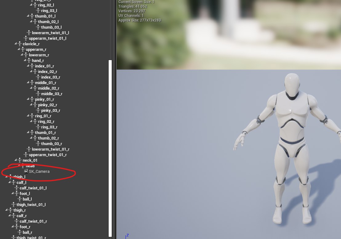The height and width of the screenshot is (239, 341).
Task: Click bone icon beside index_03_r
Action: click(38, 77)
